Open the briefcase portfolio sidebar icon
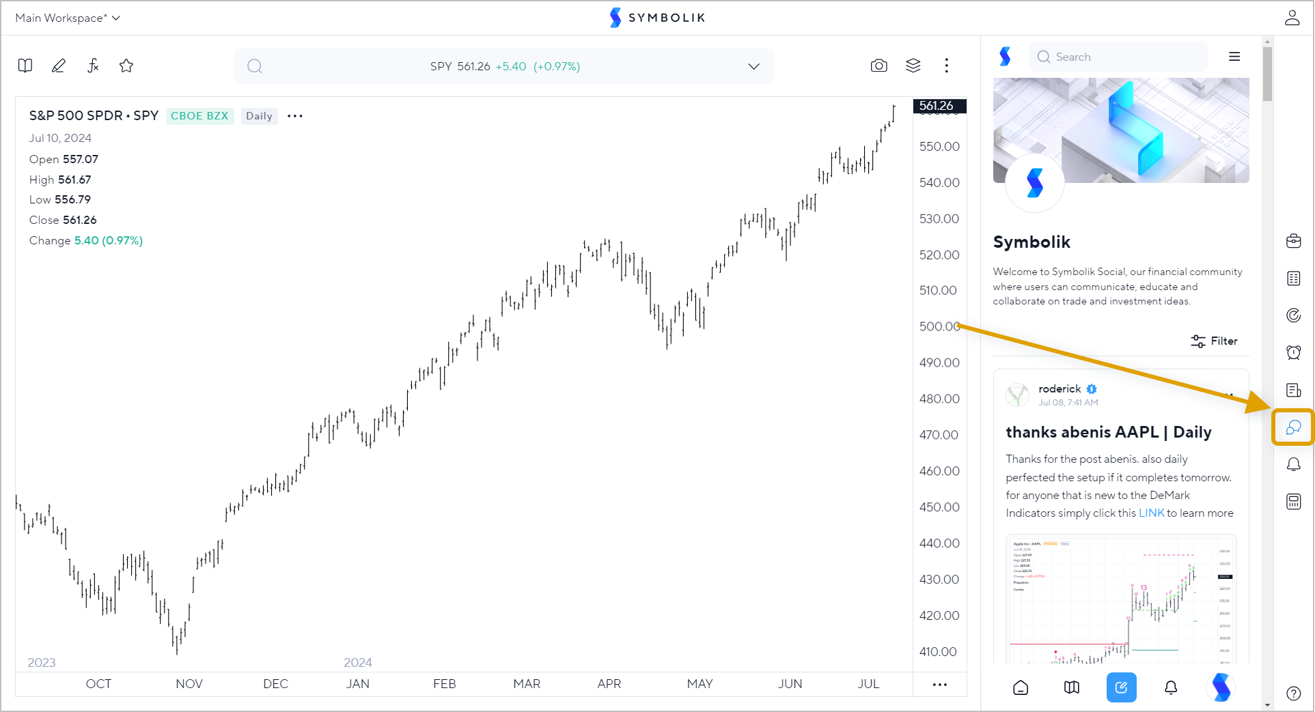 click(x=1294, y=241)
